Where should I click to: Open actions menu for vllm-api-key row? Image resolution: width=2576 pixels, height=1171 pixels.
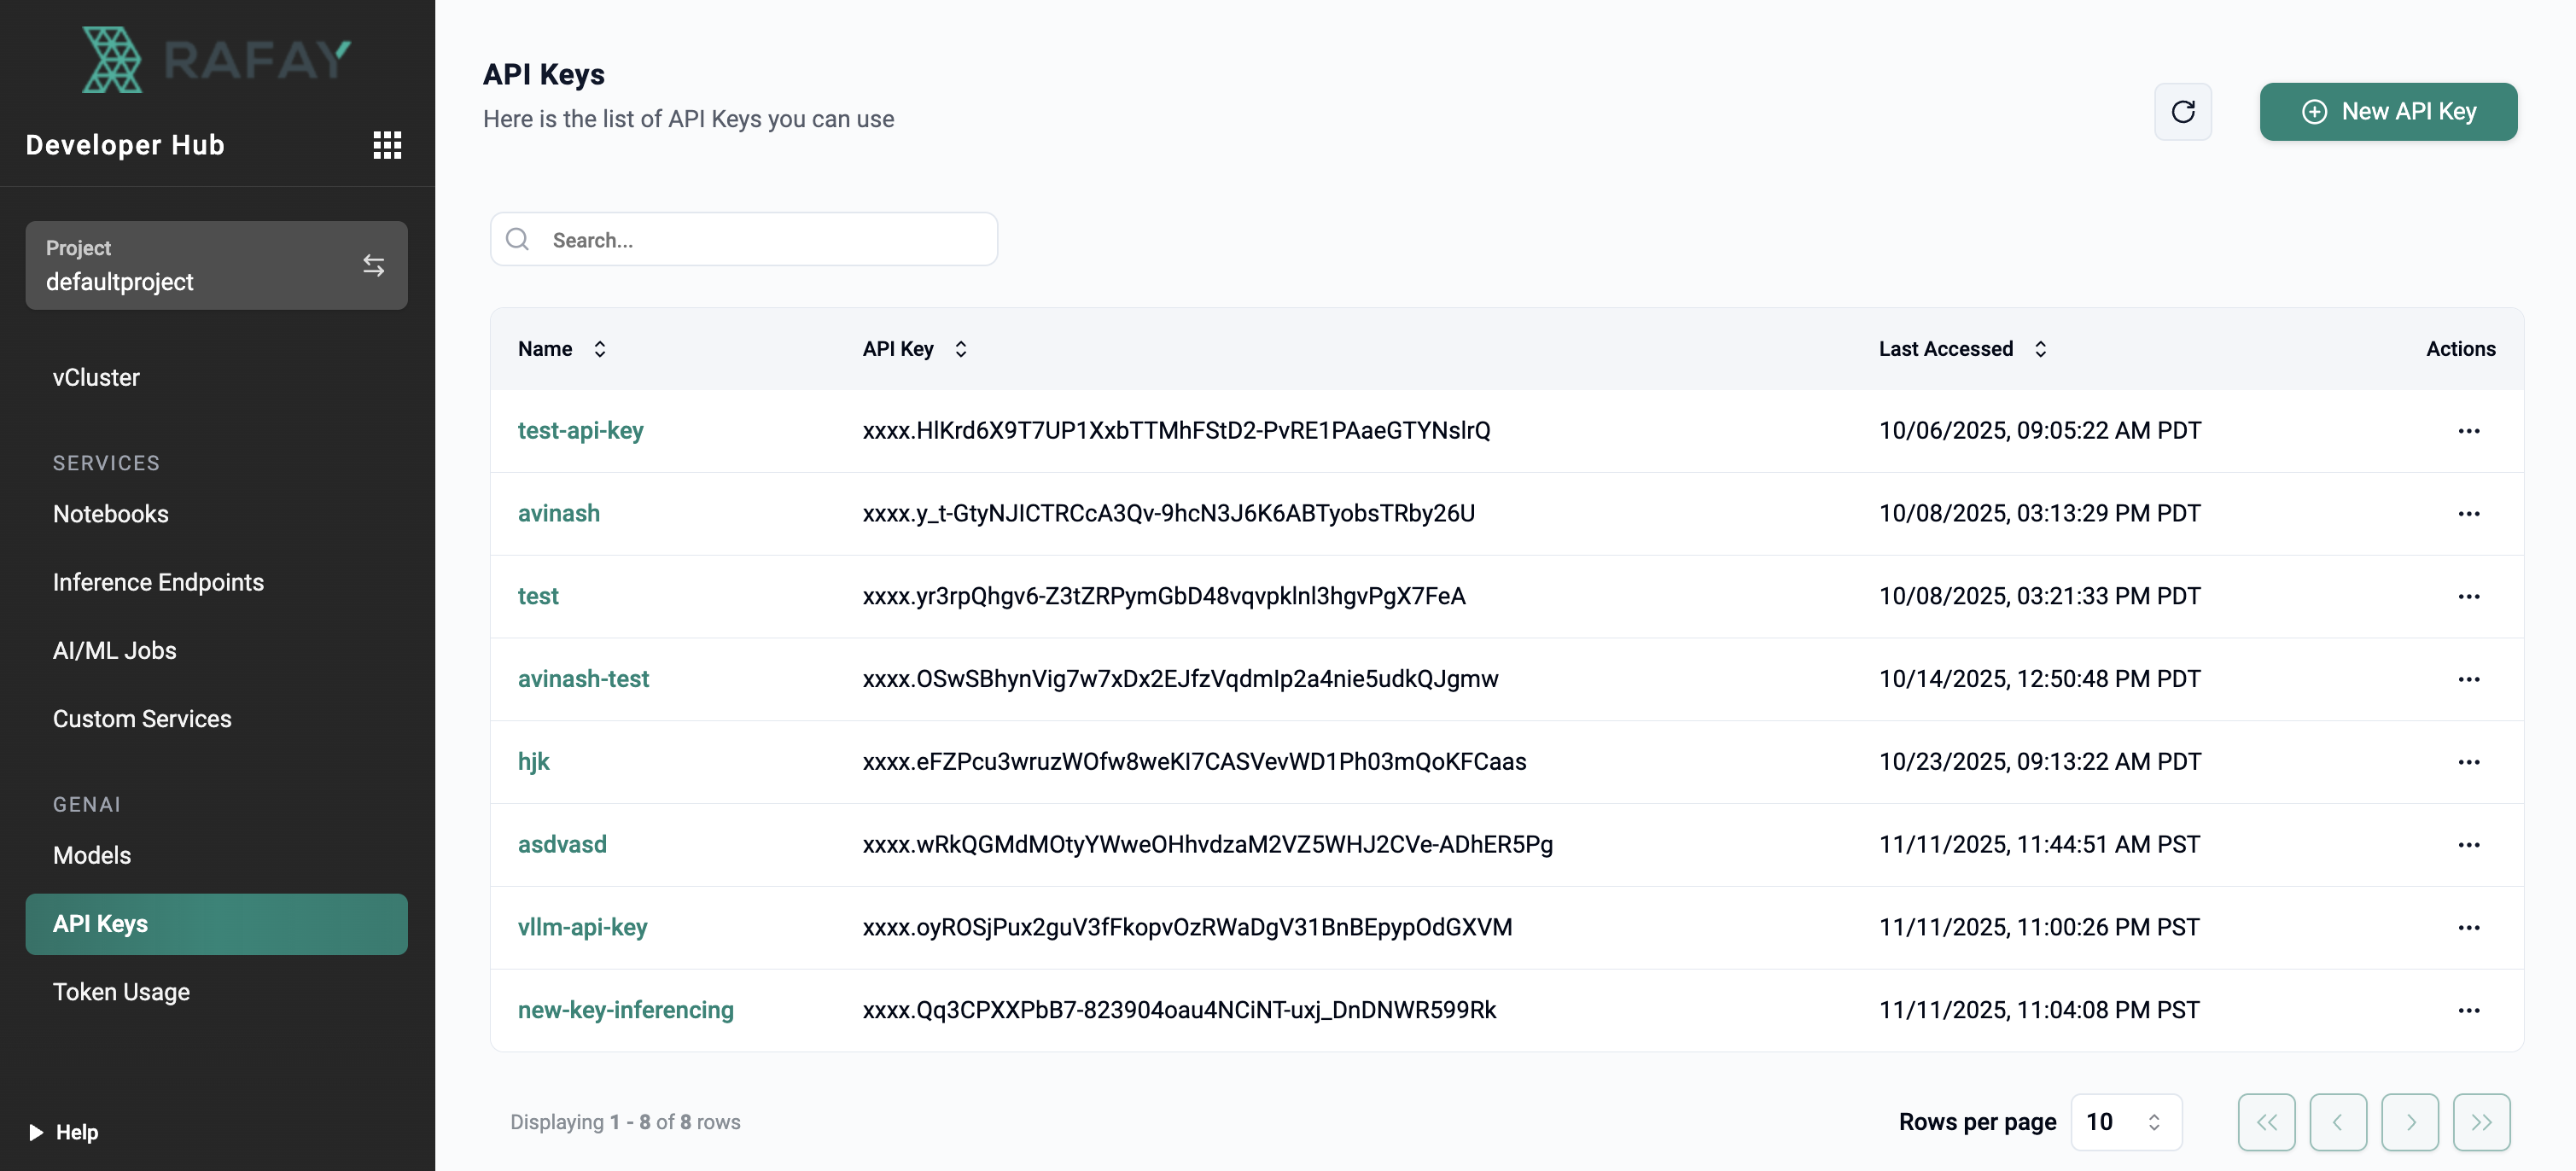click(x=2468, y=927)
